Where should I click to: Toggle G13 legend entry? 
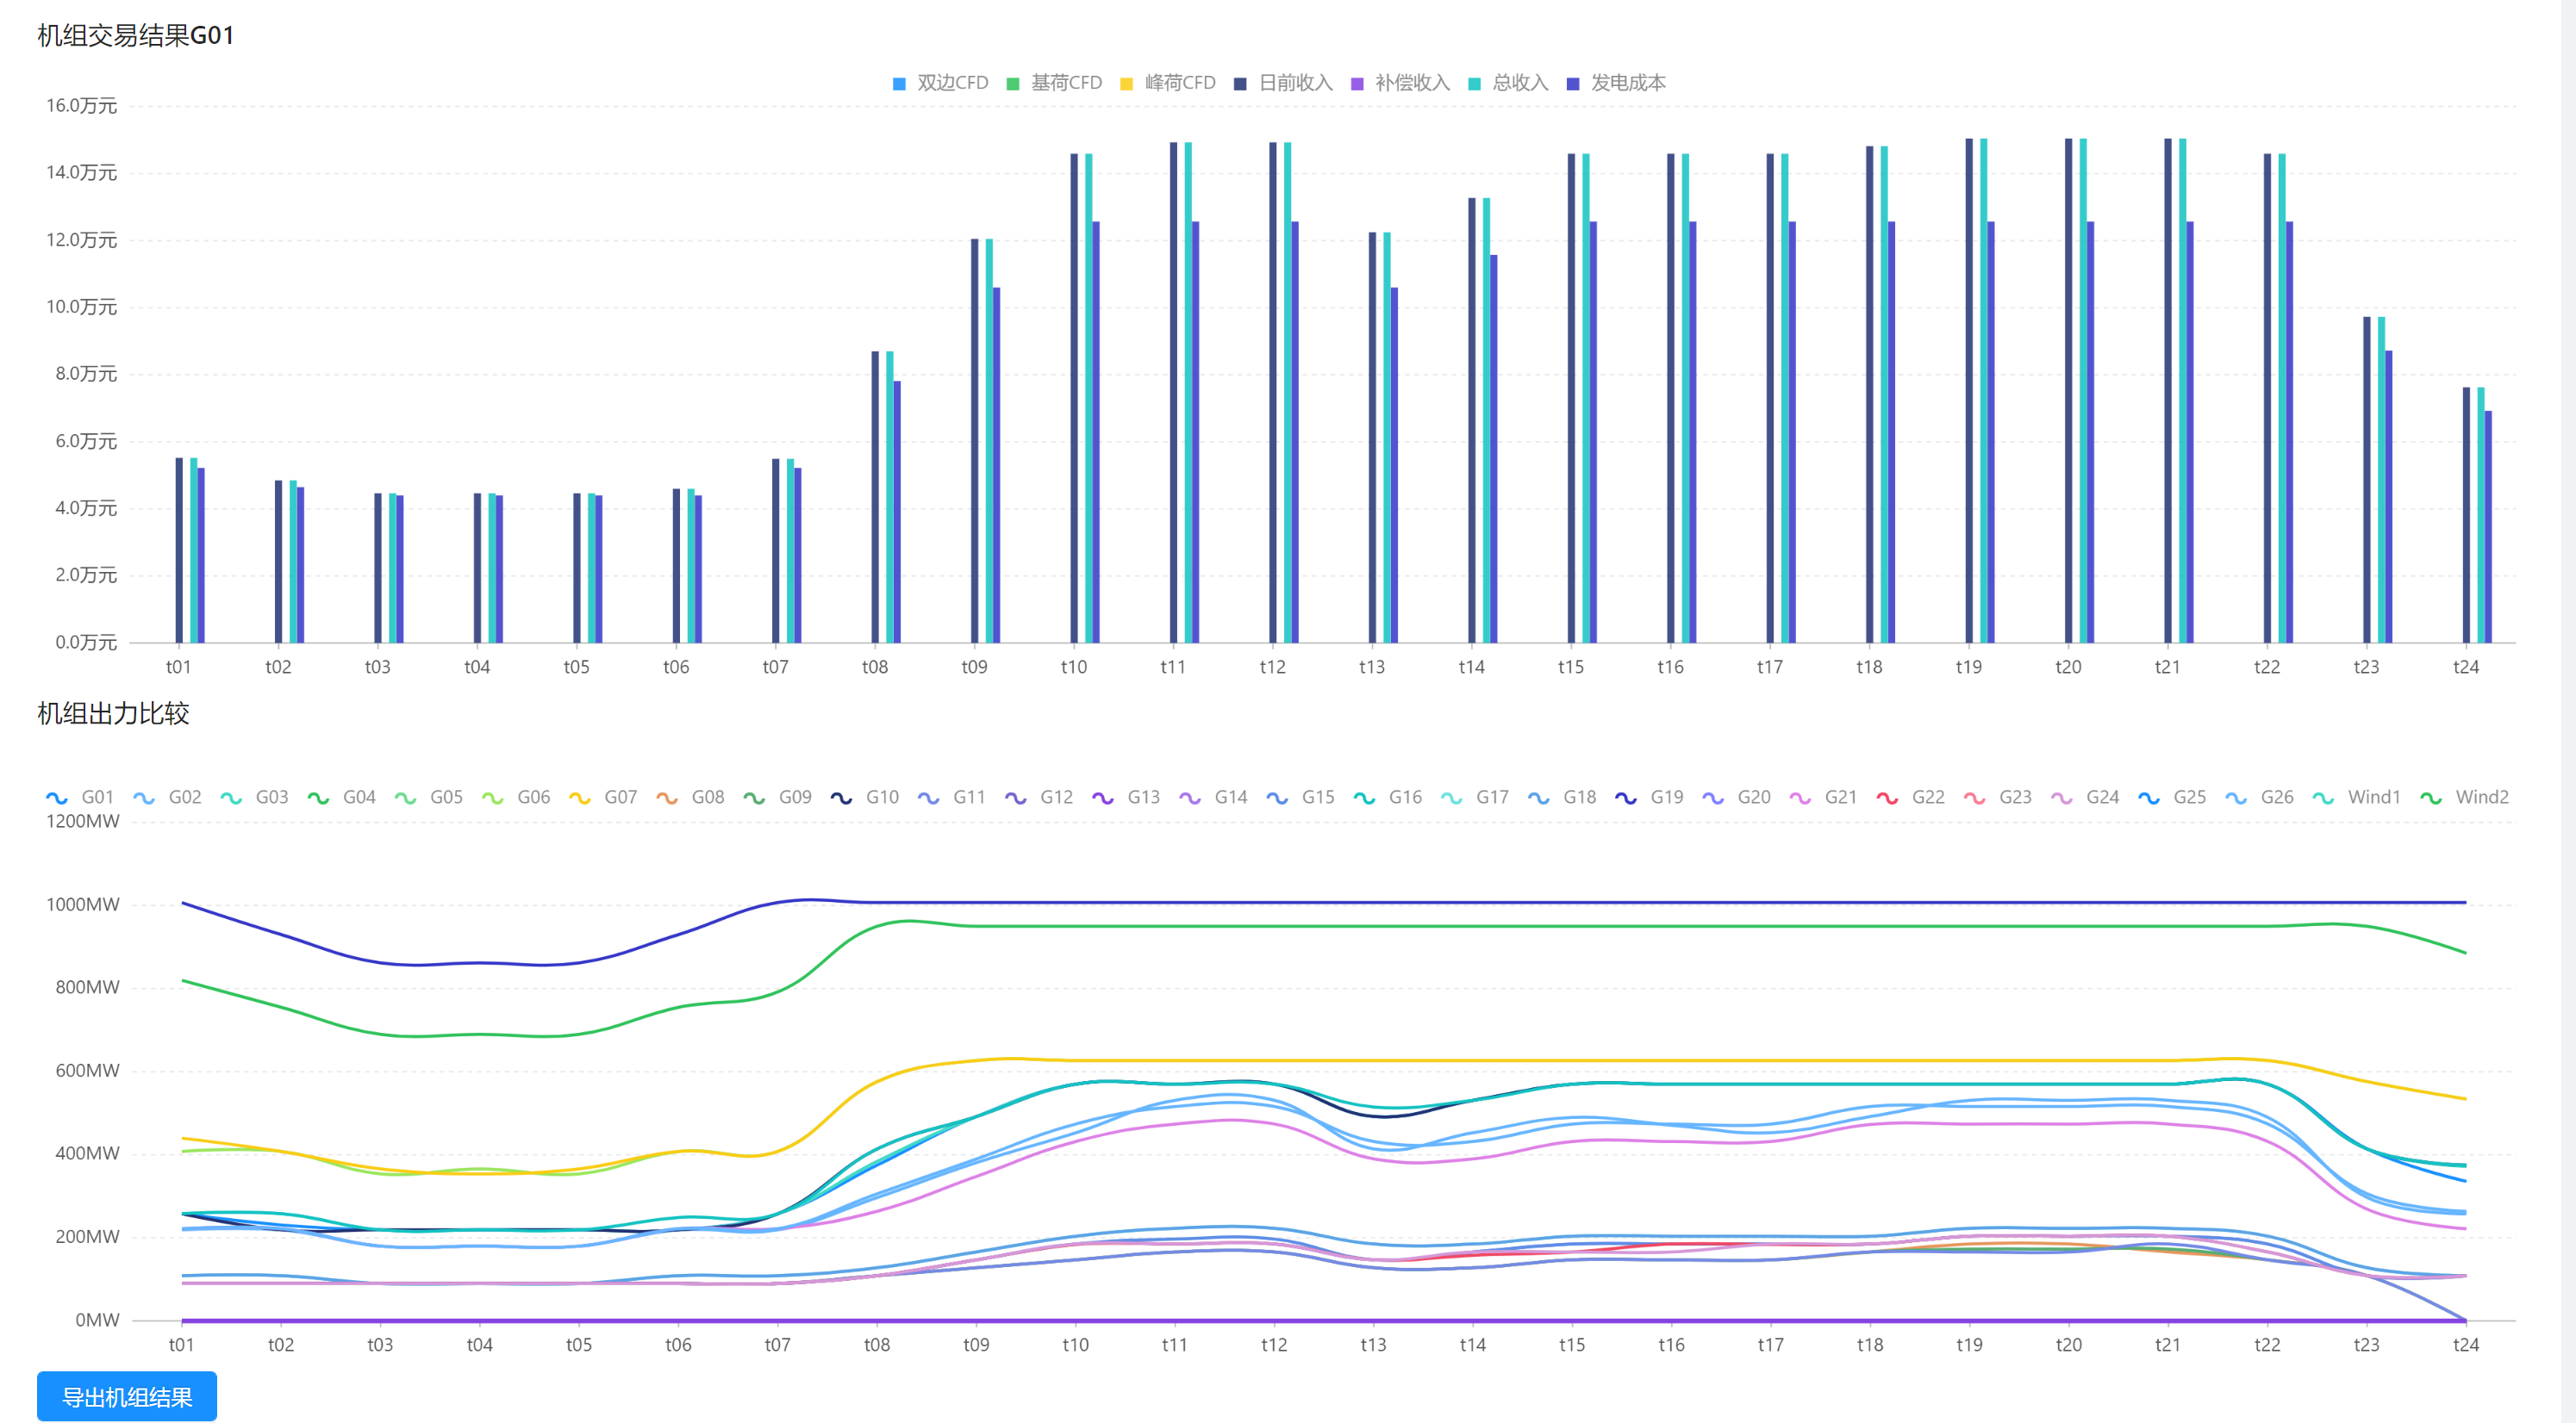coord(1126,798)
